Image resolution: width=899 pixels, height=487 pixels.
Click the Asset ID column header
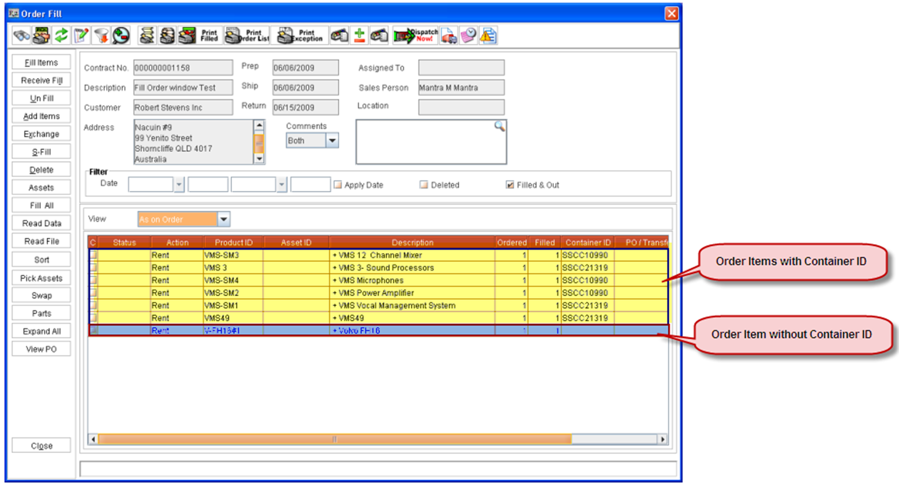coord(296,242)
